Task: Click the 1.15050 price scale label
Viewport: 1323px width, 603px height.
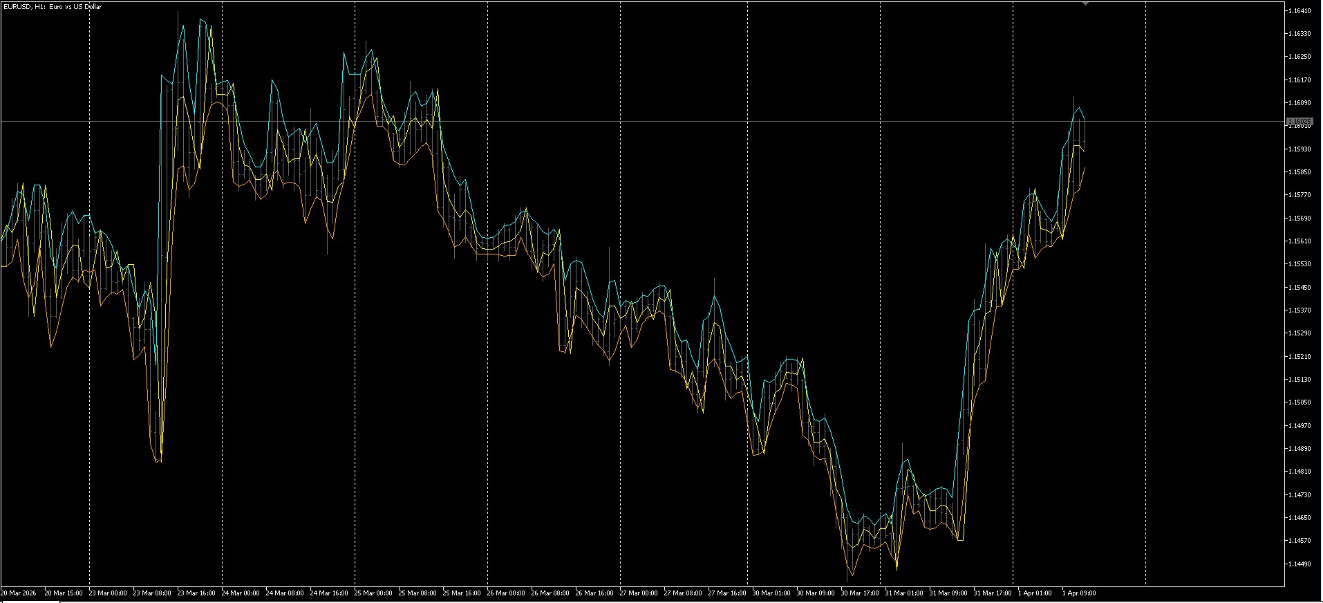Action: pyautogui.click(x=1299, y=402)
